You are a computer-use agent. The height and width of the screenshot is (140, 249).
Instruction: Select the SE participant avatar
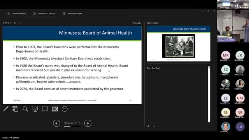226,112
